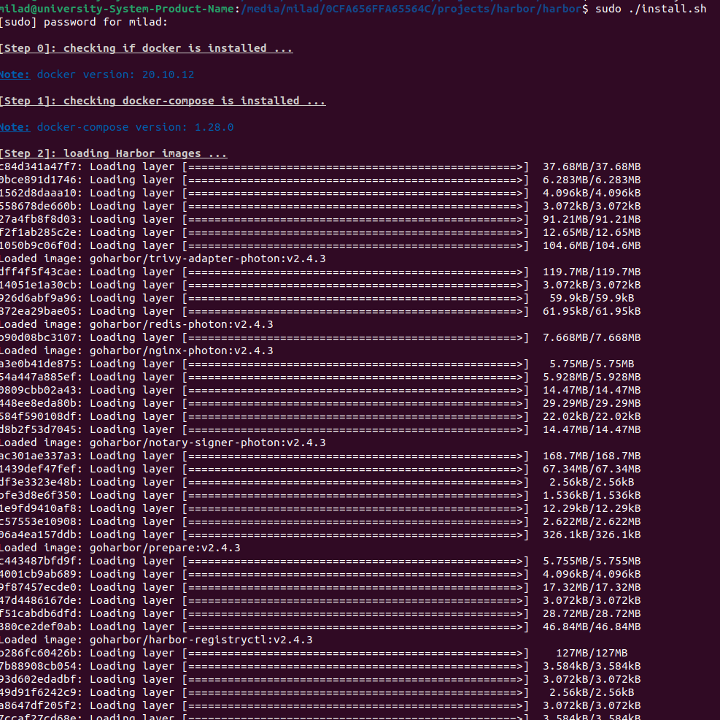720x720 pixels.
Task: Click layer ID f51cabdb6dfd
Action: click(x=39, y=614)
